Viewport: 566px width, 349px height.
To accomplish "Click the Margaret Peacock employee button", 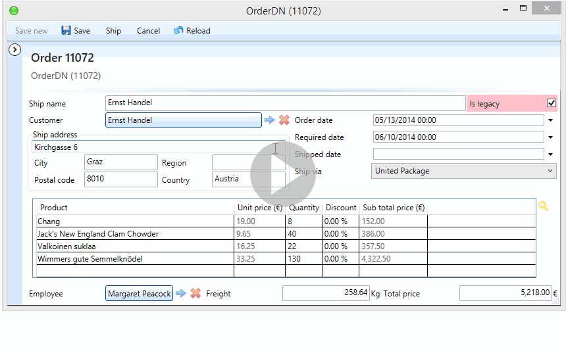I will [139, 294].
